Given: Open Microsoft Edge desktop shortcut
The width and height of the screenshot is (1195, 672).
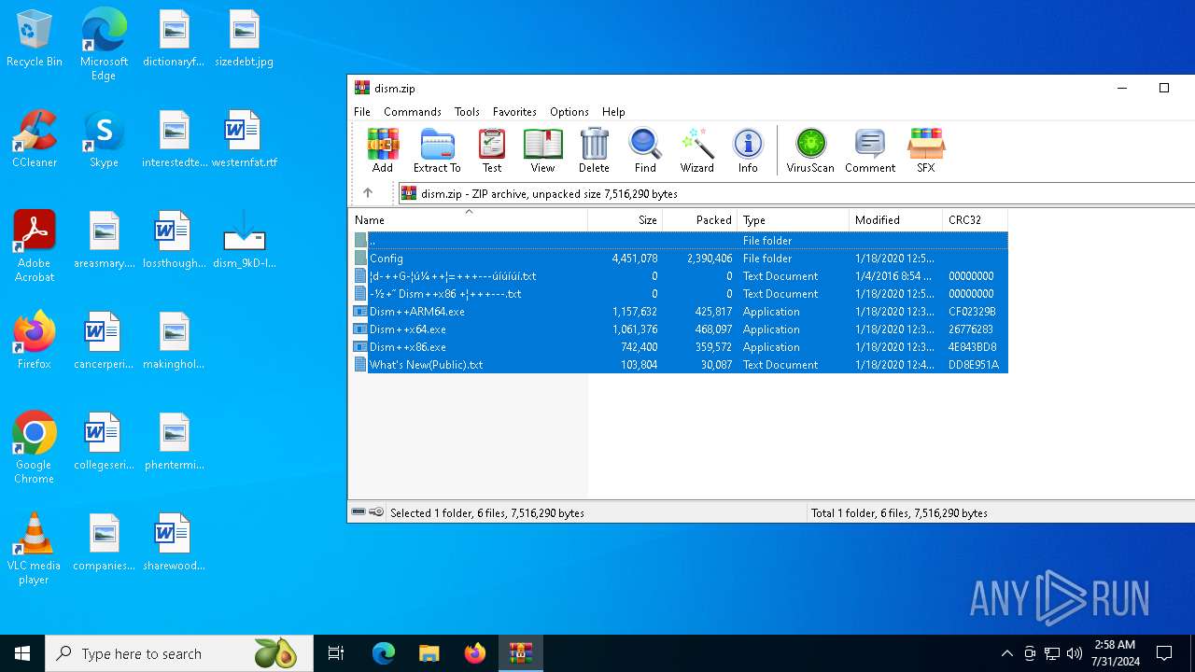Looking at the screenshot, I should [104, 45].
